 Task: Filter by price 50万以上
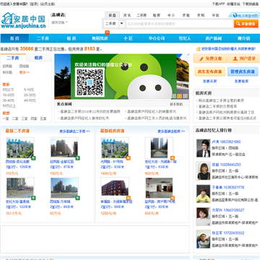point(9,106)
